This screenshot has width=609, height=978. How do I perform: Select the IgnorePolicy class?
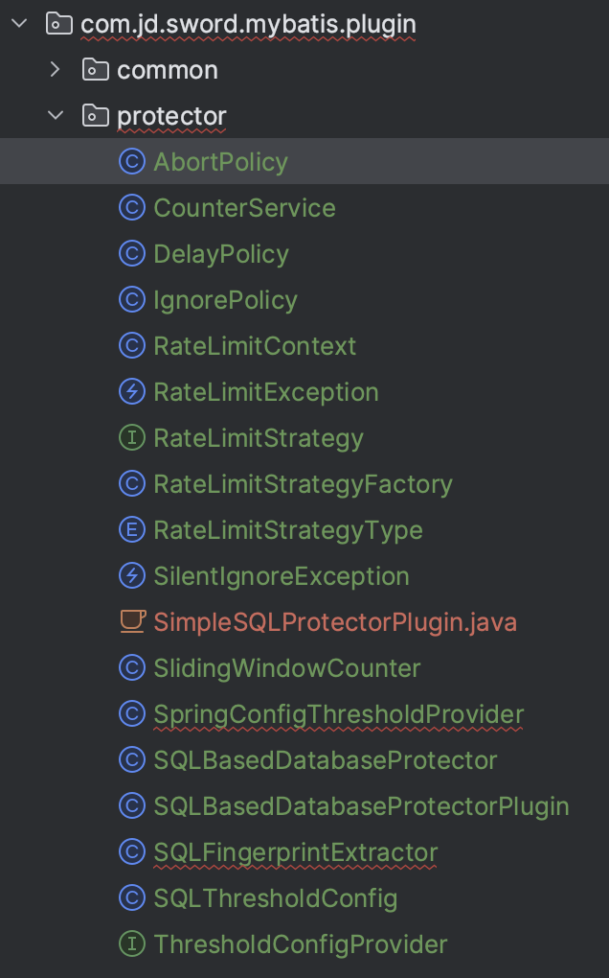click(x=225, y=300)
